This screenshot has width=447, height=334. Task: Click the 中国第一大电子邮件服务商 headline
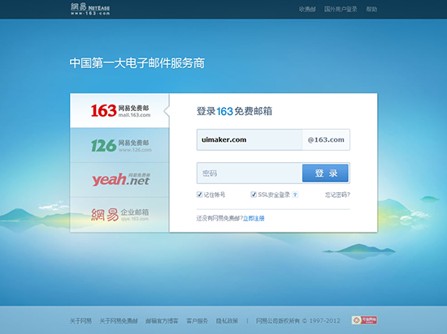pyautogui.click(x=137, y=63)
